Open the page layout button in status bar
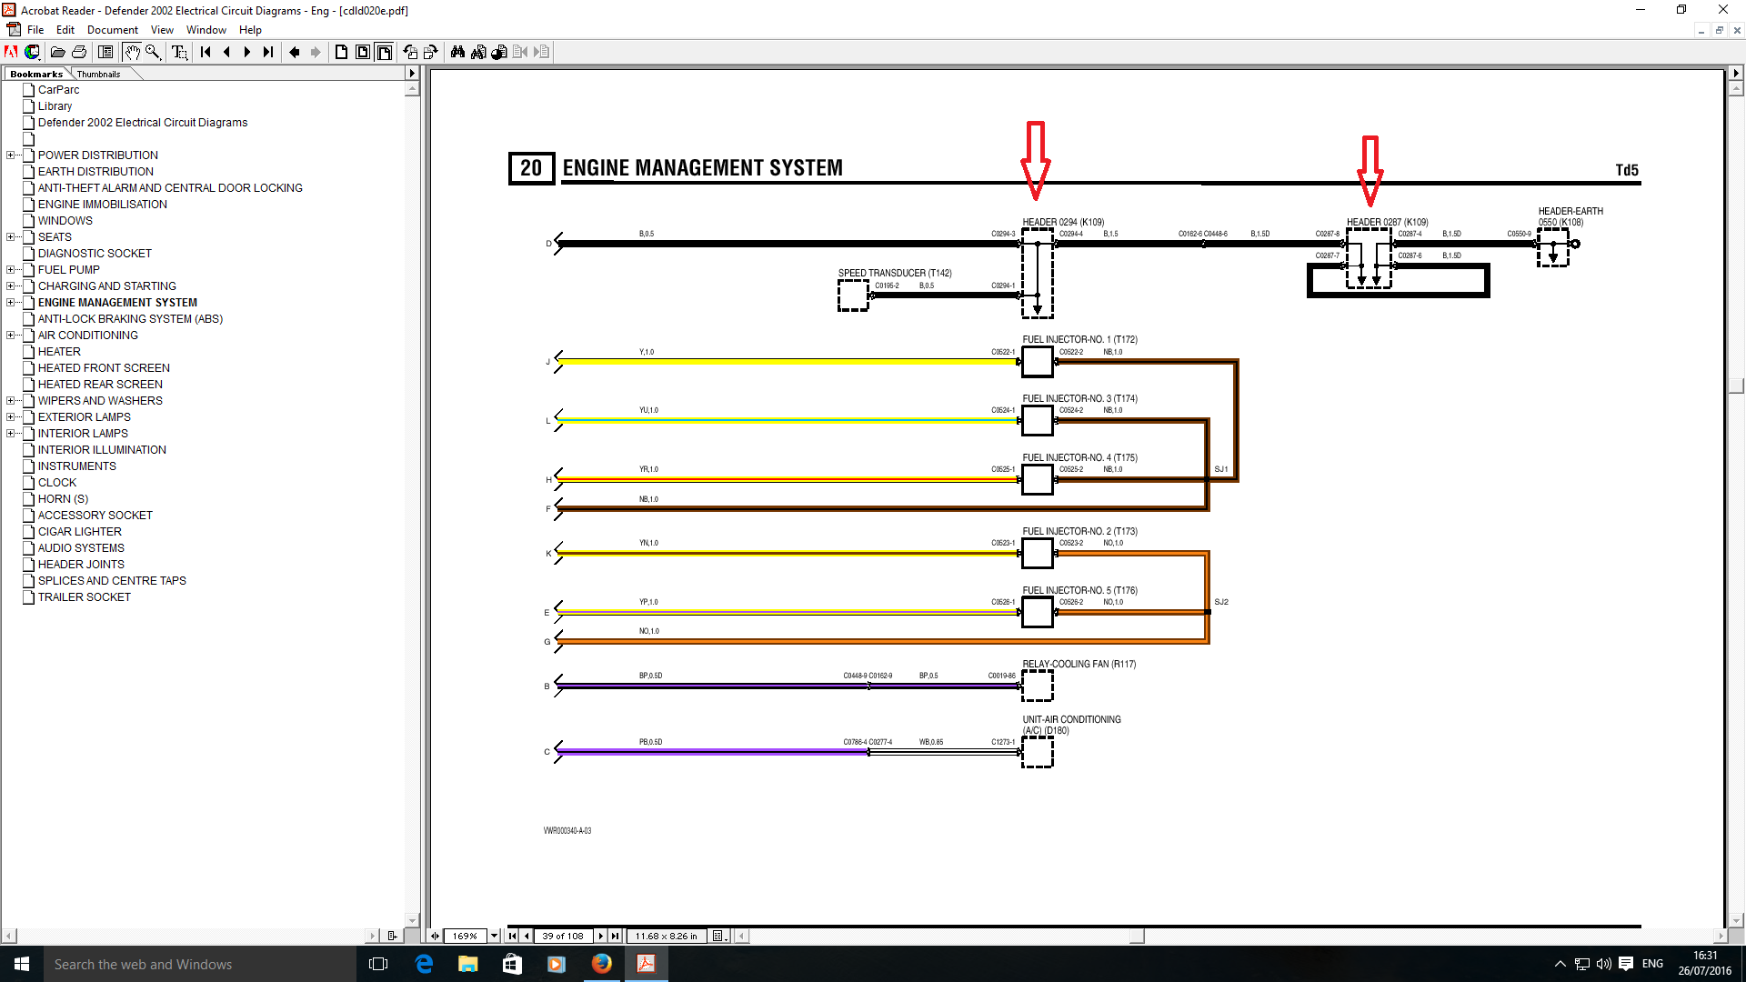Viewport: 1746px width, 982px height. tap(719, 936)
